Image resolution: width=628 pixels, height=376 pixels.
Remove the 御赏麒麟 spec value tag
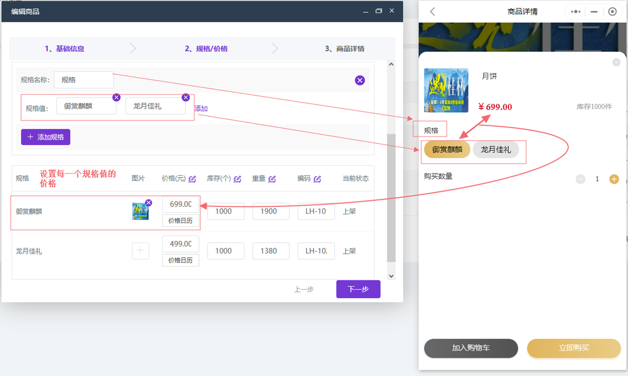click(116, 97)
